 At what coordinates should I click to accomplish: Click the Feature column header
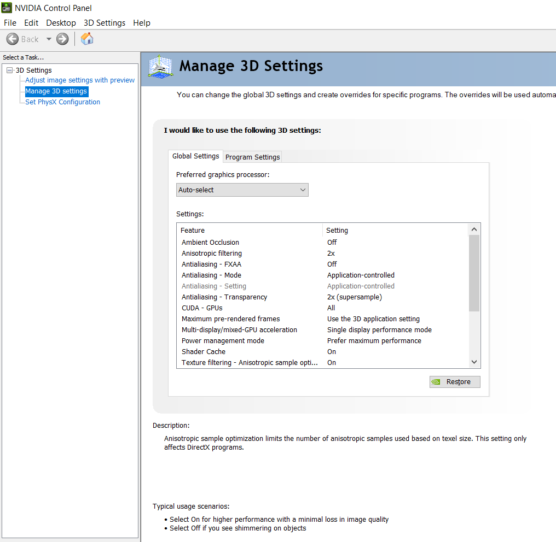[250, 230]
